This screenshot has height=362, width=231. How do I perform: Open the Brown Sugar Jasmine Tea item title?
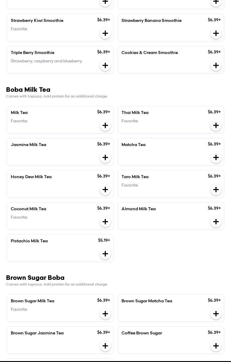pos(37,333)
